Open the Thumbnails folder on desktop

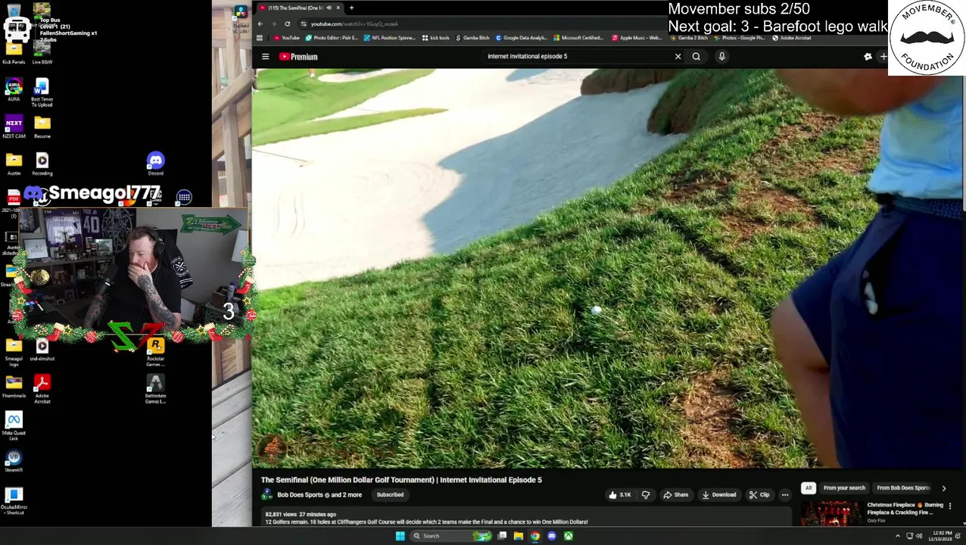tap(14, 387)
